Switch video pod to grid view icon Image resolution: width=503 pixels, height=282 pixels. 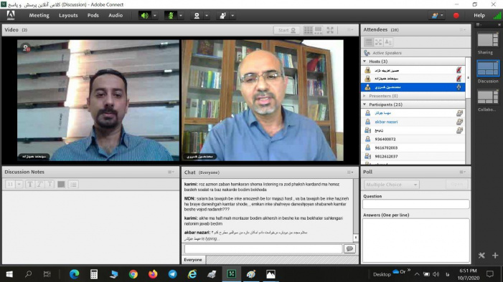[x=308, y=30]
